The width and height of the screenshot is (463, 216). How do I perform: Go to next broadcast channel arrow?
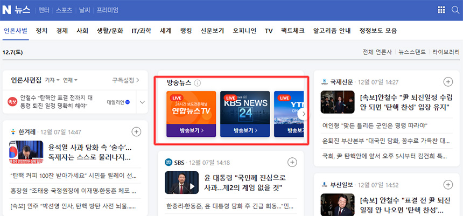click(303, 114)
